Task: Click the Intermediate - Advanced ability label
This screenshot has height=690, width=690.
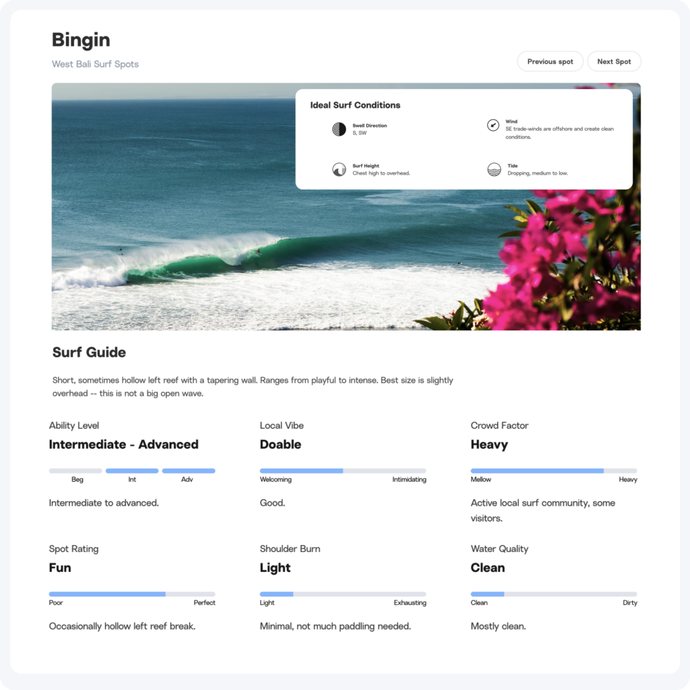Action: coord(123,445)
